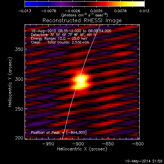Click the 10-May-2014 21:59 timestamp
Image resolution: width=164 pixels, height=164 pixels.
tap(144, 161)
